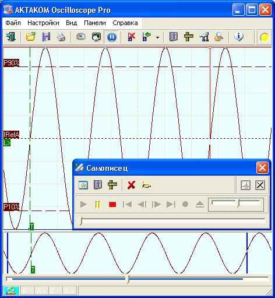The image size is (275, 298).
Task: Open the Файл menu
Action: [x=13, y=23]
